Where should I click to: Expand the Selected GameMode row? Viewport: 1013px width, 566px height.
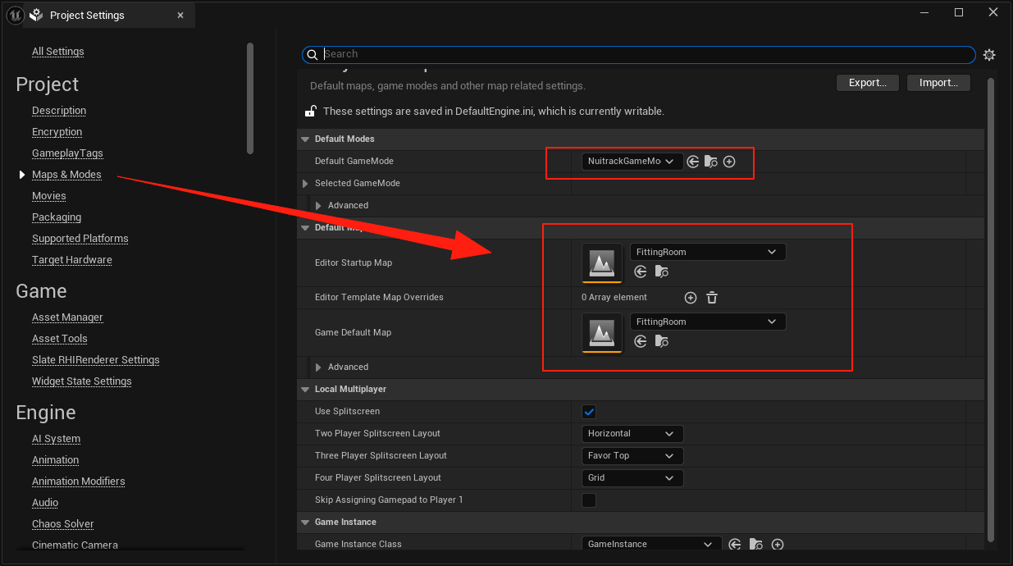306,183
